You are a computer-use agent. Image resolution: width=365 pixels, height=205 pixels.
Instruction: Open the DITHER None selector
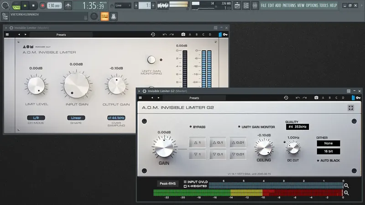point(328,143)
